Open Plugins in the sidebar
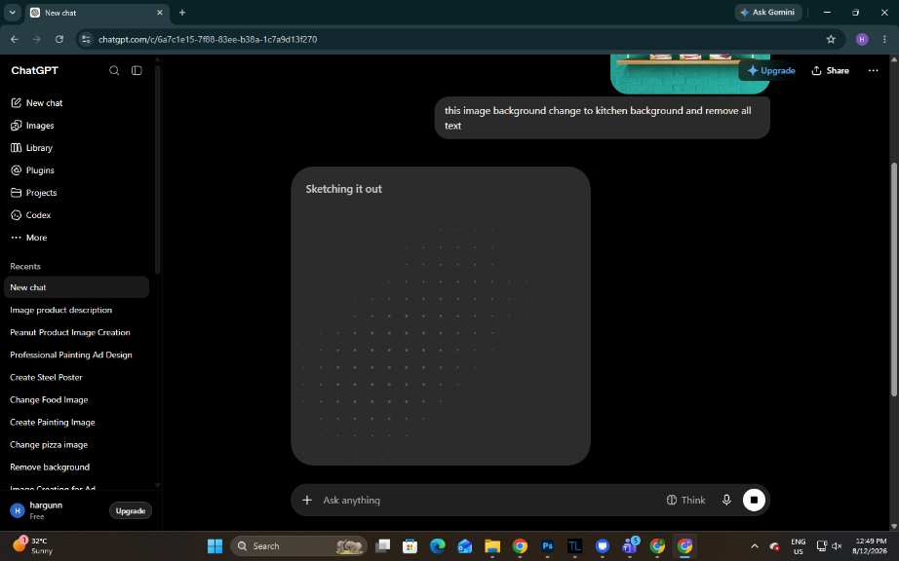 click(33, 170)
